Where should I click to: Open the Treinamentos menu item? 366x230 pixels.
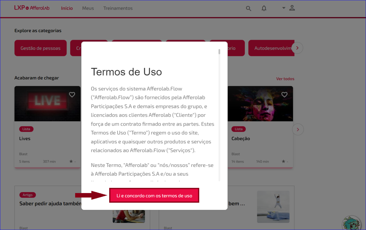click(118, 8)
